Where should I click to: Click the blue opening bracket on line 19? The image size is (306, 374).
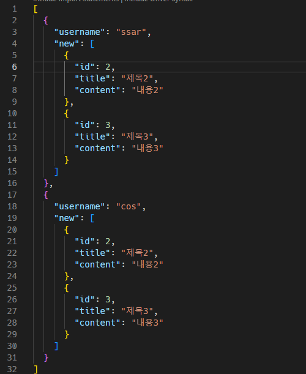(x=92, y=218)
